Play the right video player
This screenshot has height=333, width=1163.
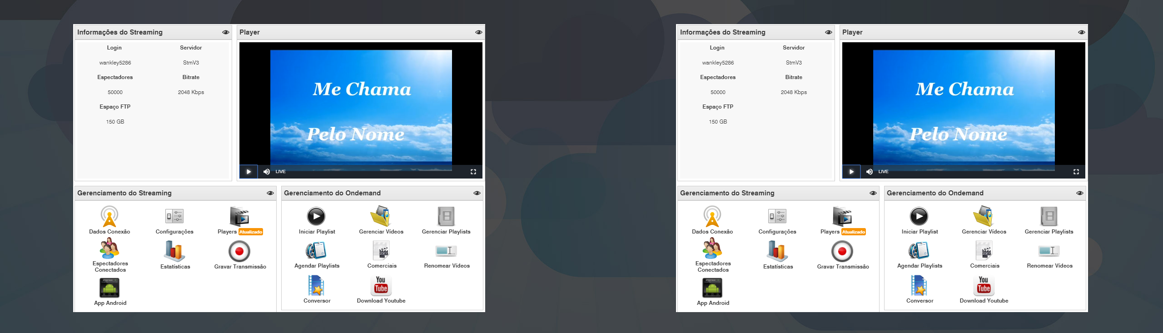851,172
